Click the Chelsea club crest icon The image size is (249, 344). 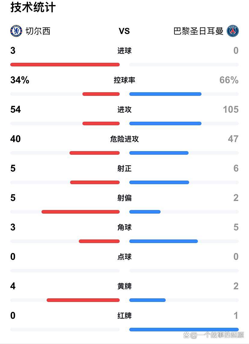(16, 31)
